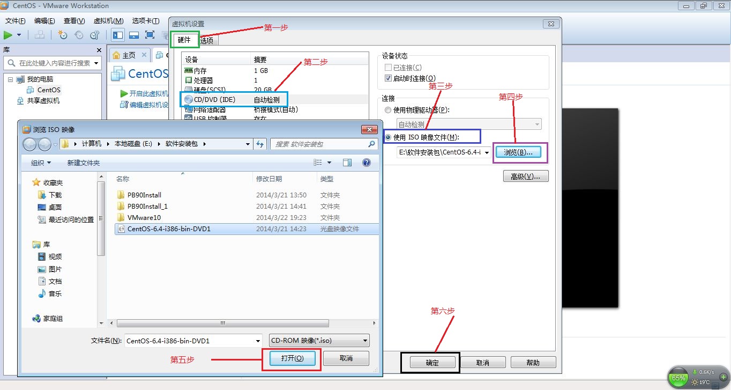Click the CentOS ISO disc file icon
731x390 pixels.
coord(121,229)
